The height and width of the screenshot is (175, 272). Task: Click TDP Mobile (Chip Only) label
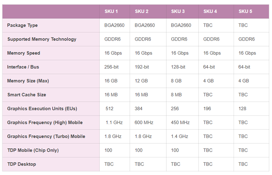click(x=33, y=150)
